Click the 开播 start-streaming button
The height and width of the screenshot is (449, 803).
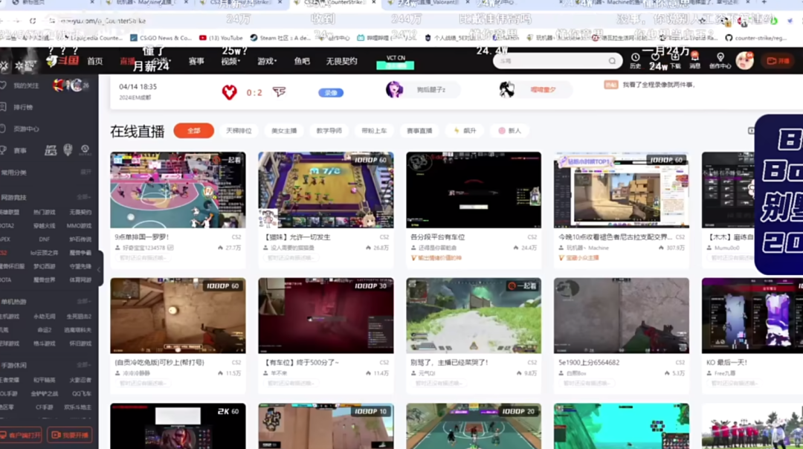coord(778,61)
